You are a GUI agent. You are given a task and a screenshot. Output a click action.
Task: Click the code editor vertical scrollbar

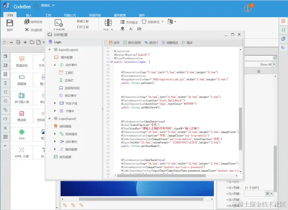240,129
